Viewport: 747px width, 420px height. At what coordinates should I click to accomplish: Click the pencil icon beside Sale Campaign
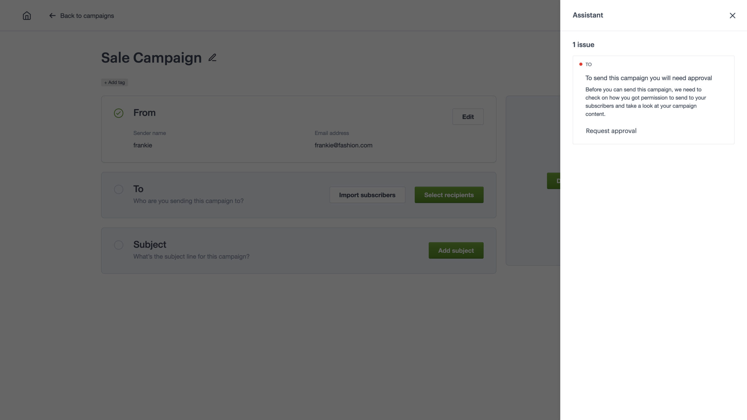pos(212,57)
